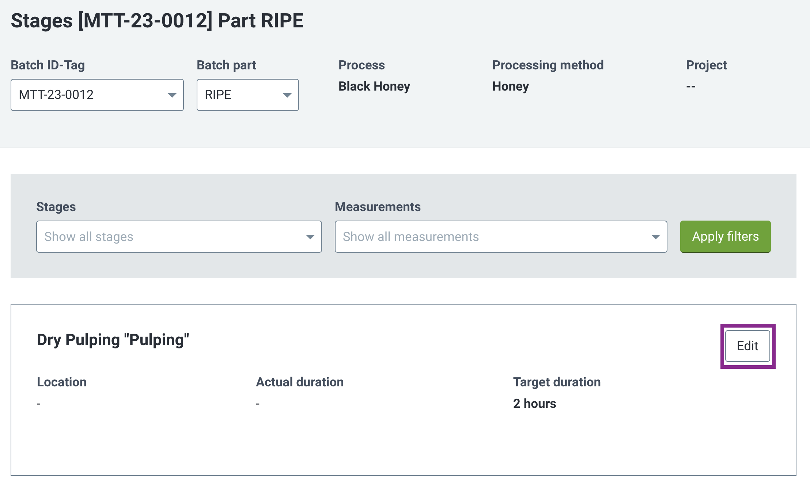This screenshot has width=810, height=493.
Task: Click the Batch part label
Action: tap(227, 65)
